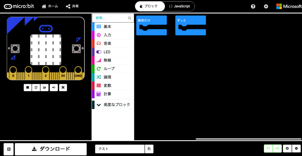Save project with floppy disk icon

[x=149, y=149]
